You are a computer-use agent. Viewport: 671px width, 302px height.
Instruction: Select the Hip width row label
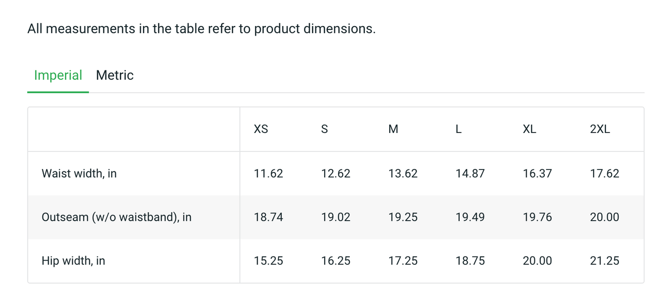click(73, 261)
